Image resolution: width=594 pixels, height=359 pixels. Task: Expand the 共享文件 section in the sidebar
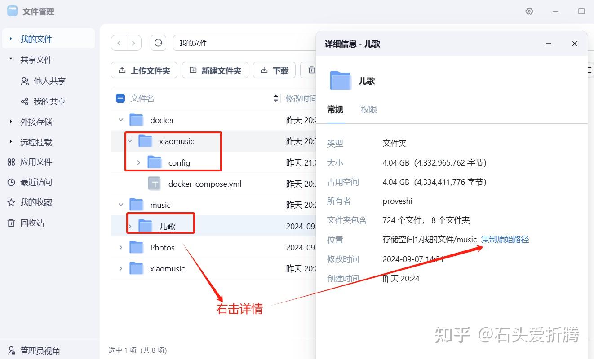pyautogui.click(x=10, y=59)
